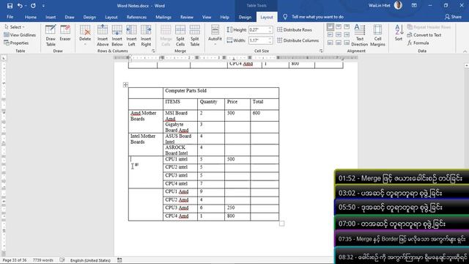
Task: Open the AutoFit dropdown
Action: point(215,35)
